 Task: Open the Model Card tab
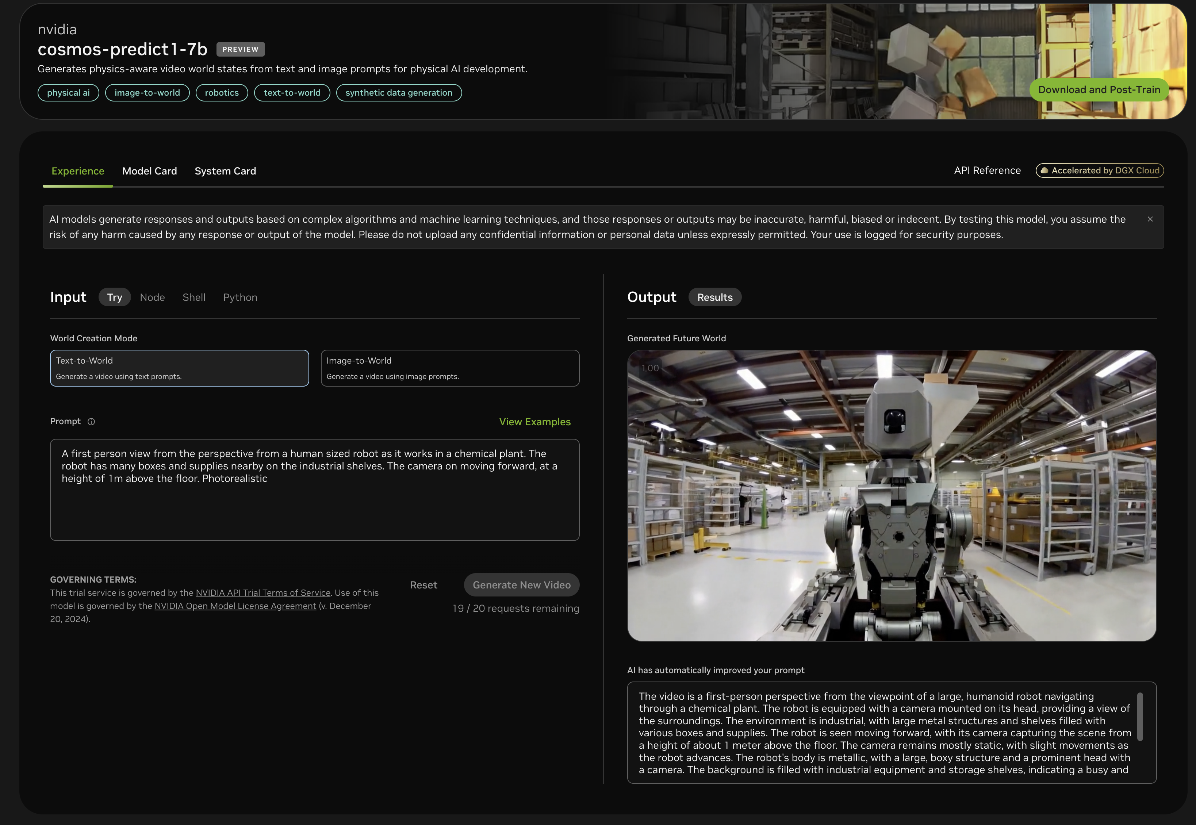click(x=149, y=171)
